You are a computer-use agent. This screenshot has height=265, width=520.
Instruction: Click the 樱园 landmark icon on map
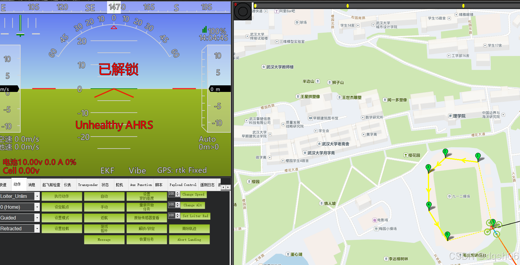(x=249, y=181)
